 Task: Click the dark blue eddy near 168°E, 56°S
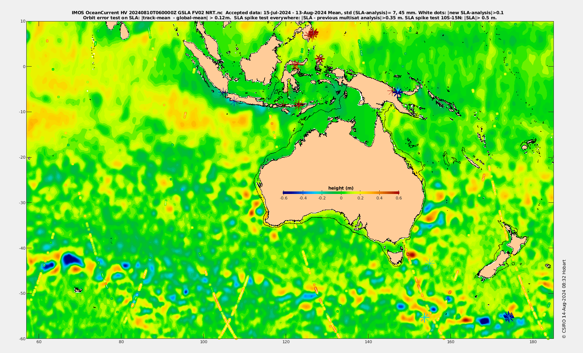pos(484,321)
